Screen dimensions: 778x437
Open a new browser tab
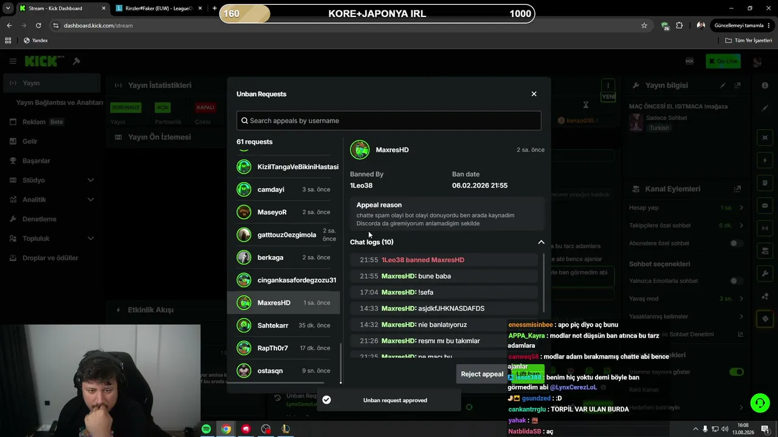215,8
